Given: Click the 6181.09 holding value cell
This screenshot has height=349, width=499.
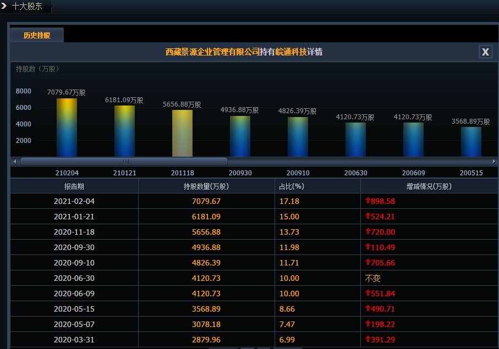Looking at the screenshot, I should tap(206, 217).
